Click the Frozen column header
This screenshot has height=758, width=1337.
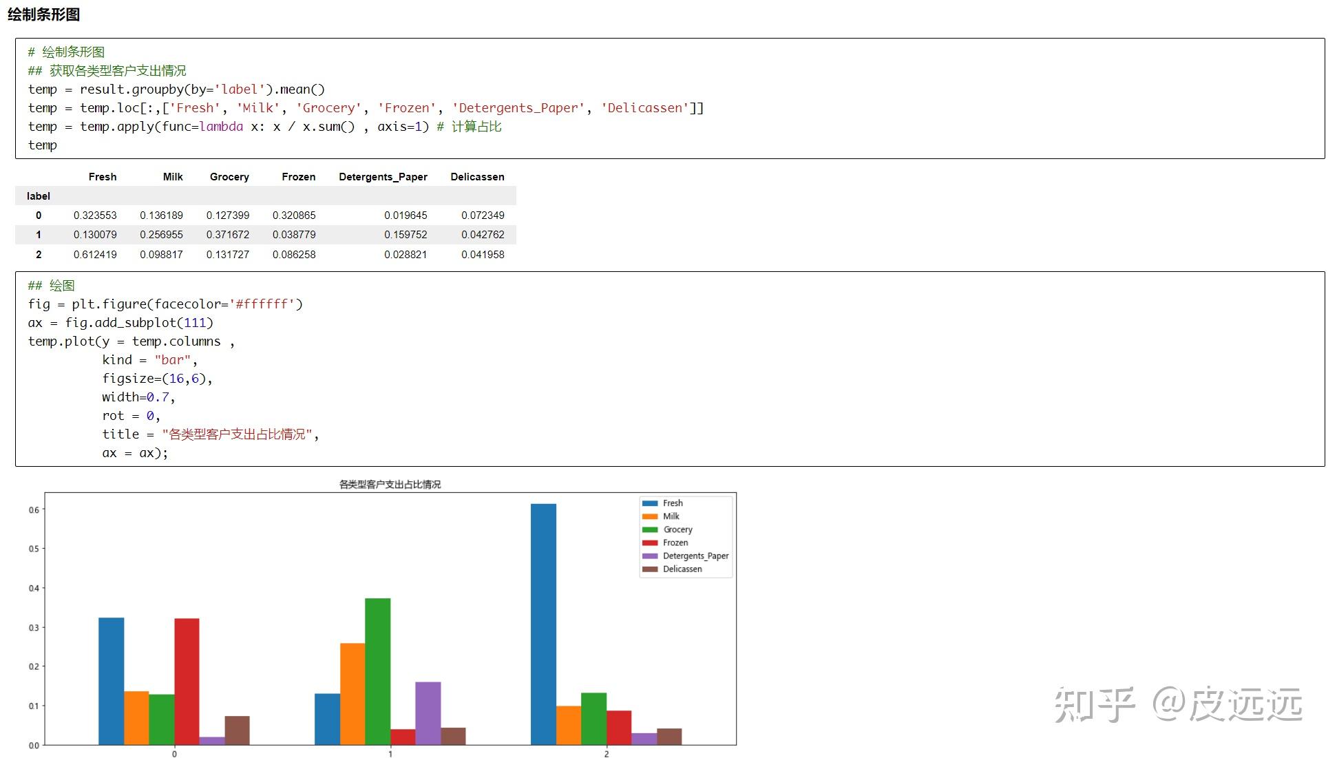[x=298, y=177]
